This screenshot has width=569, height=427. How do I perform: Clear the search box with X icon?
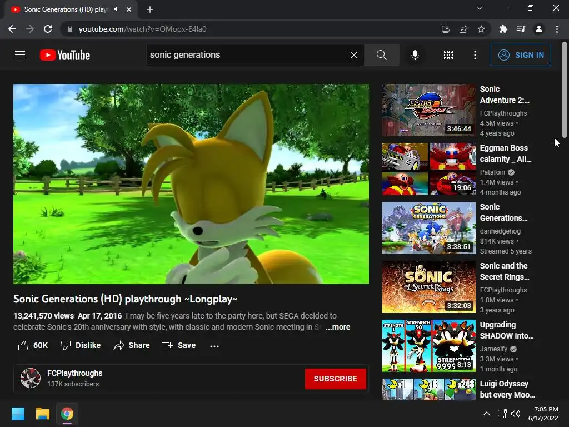click(354, 55)
